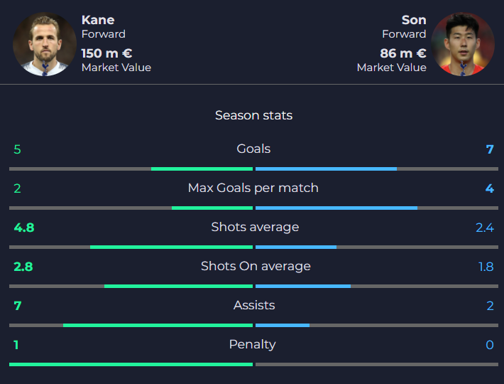Click Kane's green Shots average bar

(171, 247)
